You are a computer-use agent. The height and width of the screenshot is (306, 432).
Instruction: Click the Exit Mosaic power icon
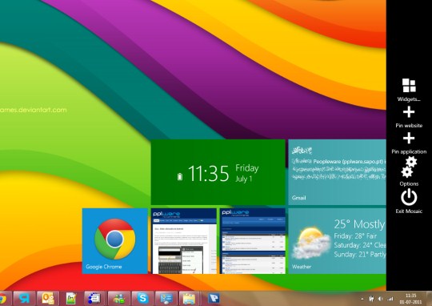[409, 197]
